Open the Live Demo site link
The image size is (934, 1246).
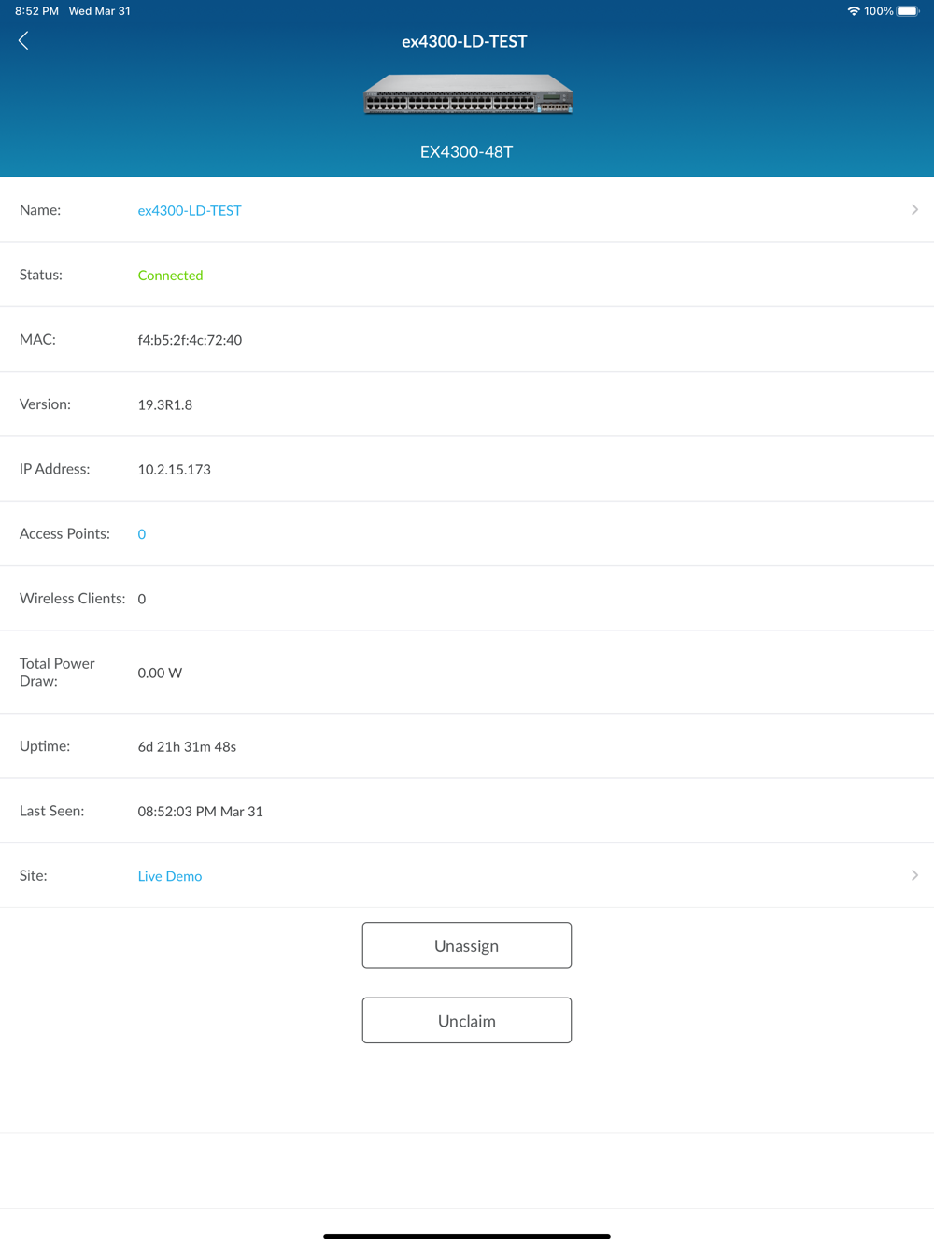[x=170, y=876]
